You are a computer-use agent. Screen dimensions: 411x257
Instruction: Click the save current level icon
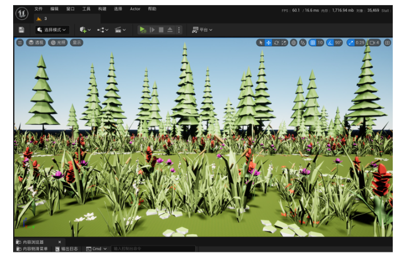click(21, 30)
